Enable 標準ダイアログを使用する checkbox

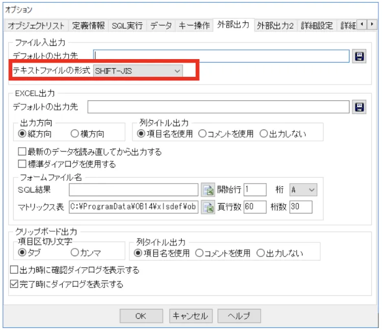[x=67, y=164]
